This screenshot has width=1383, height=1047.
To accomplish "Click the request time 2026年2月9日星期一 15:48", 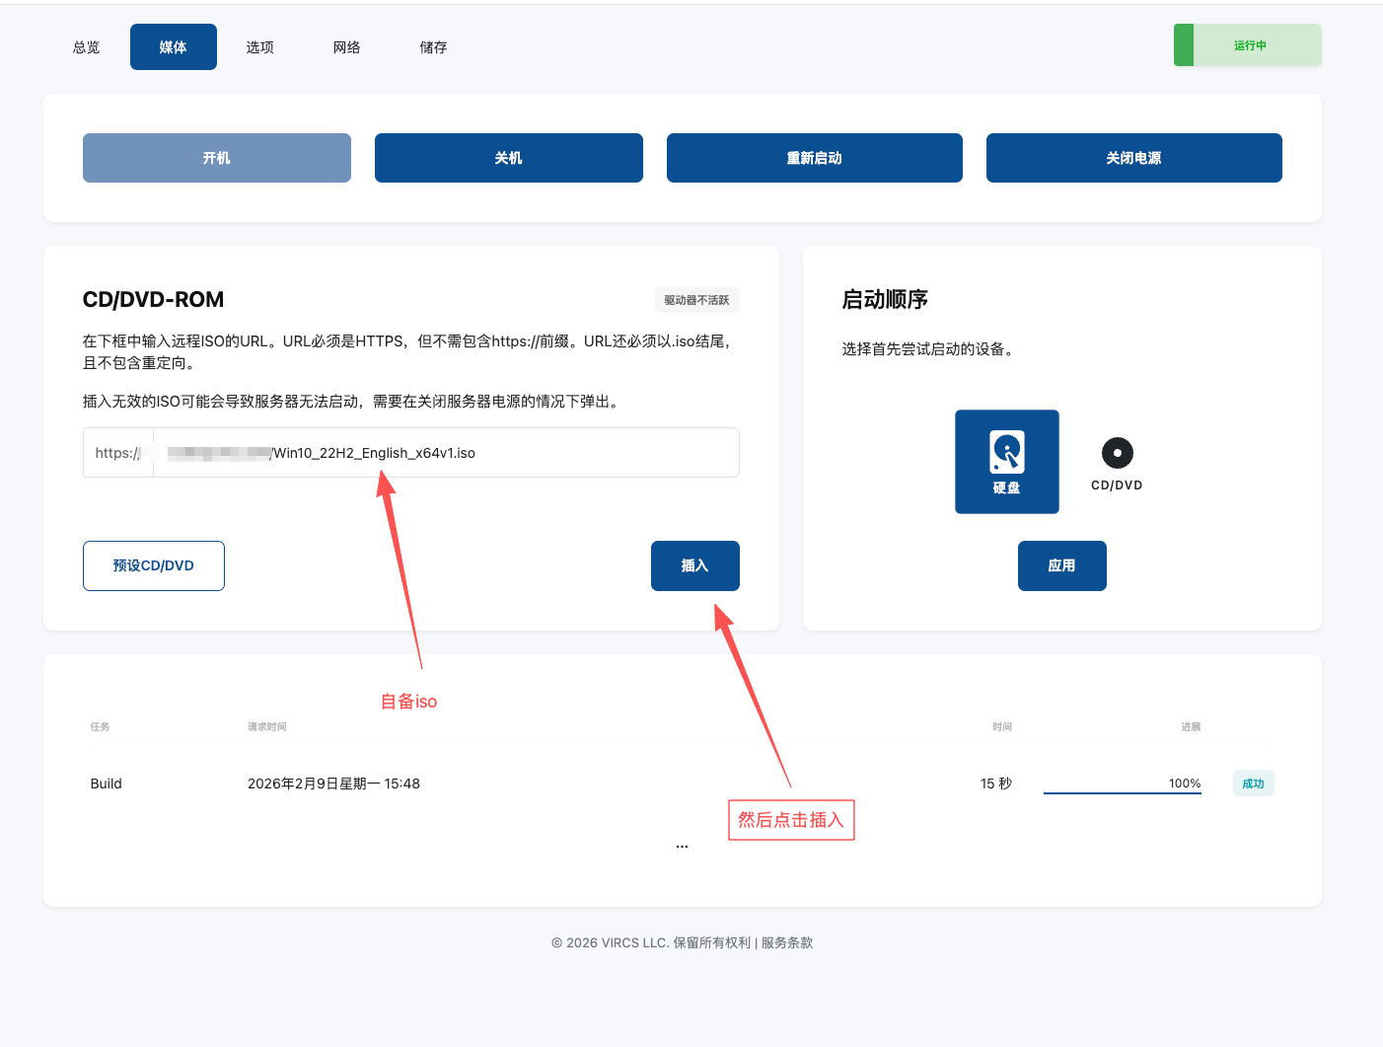I will (x=333, y=784).
